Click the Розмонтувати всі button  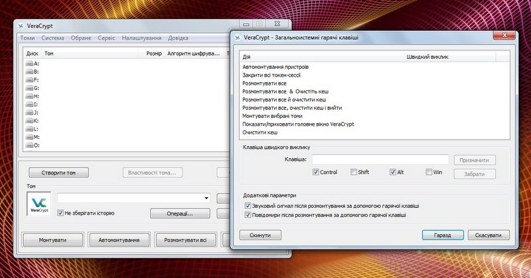(x=185, y=240)
